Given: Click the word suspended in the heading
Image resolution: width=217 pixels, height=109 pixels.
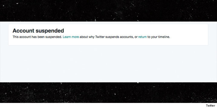Looking at the screenshot, I should tap(50, 31).
